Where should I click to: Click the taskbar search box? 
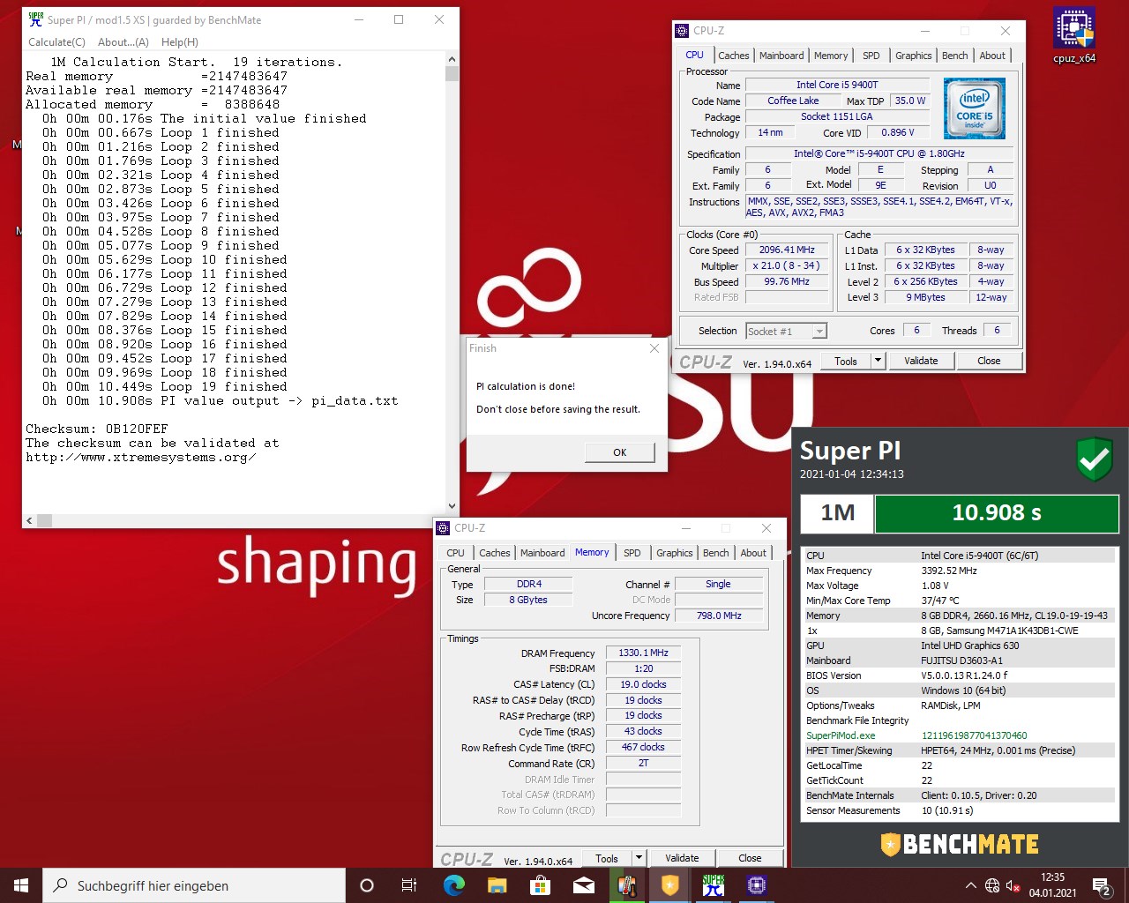tap(194, 885)
